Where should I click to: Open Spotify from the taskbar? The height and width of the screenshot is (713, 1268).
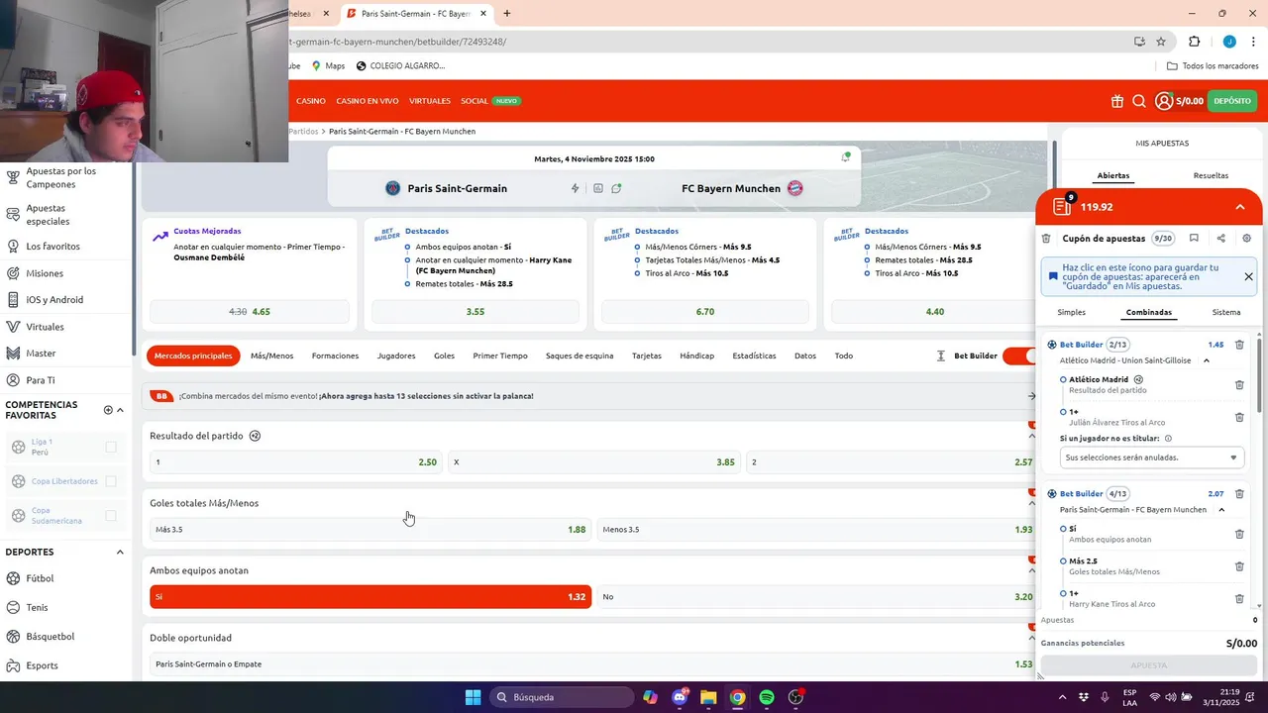tap(767, 697)
